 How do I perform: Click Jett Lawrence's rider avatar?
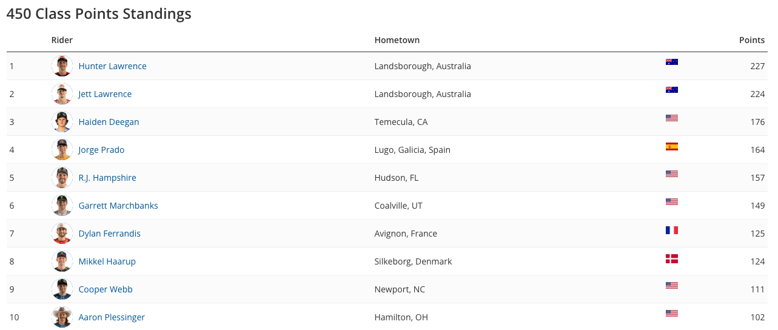[62, 94]
